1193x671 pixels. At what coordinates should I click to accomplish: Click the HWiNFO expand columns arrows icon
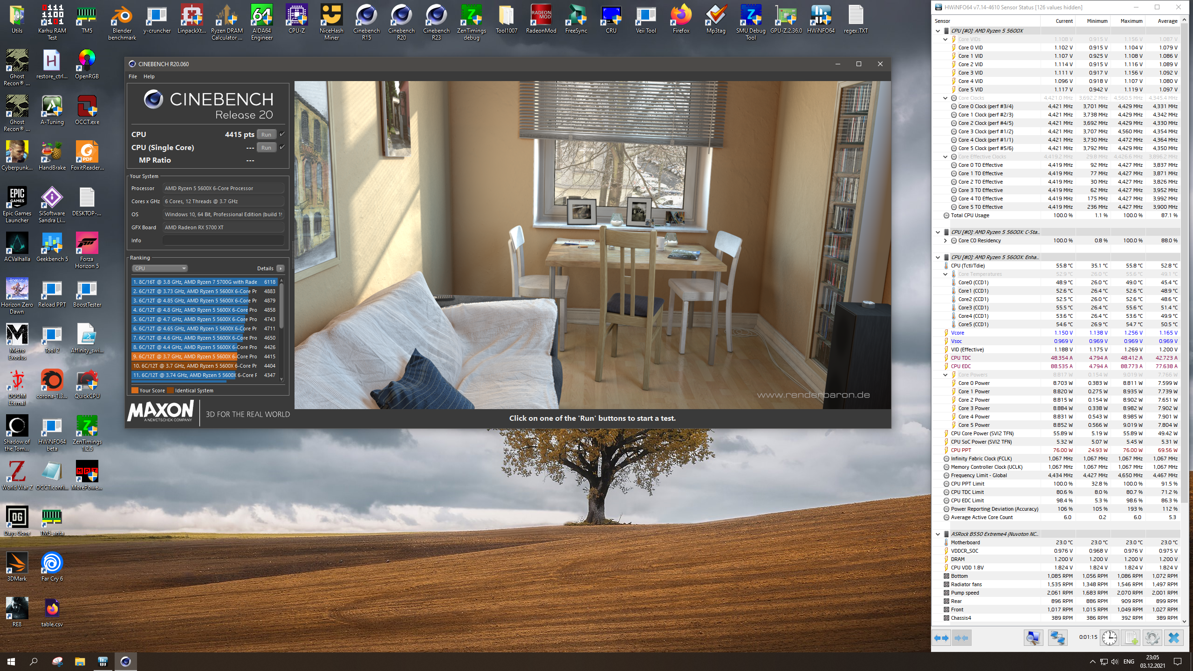click(x=941, y=637)
